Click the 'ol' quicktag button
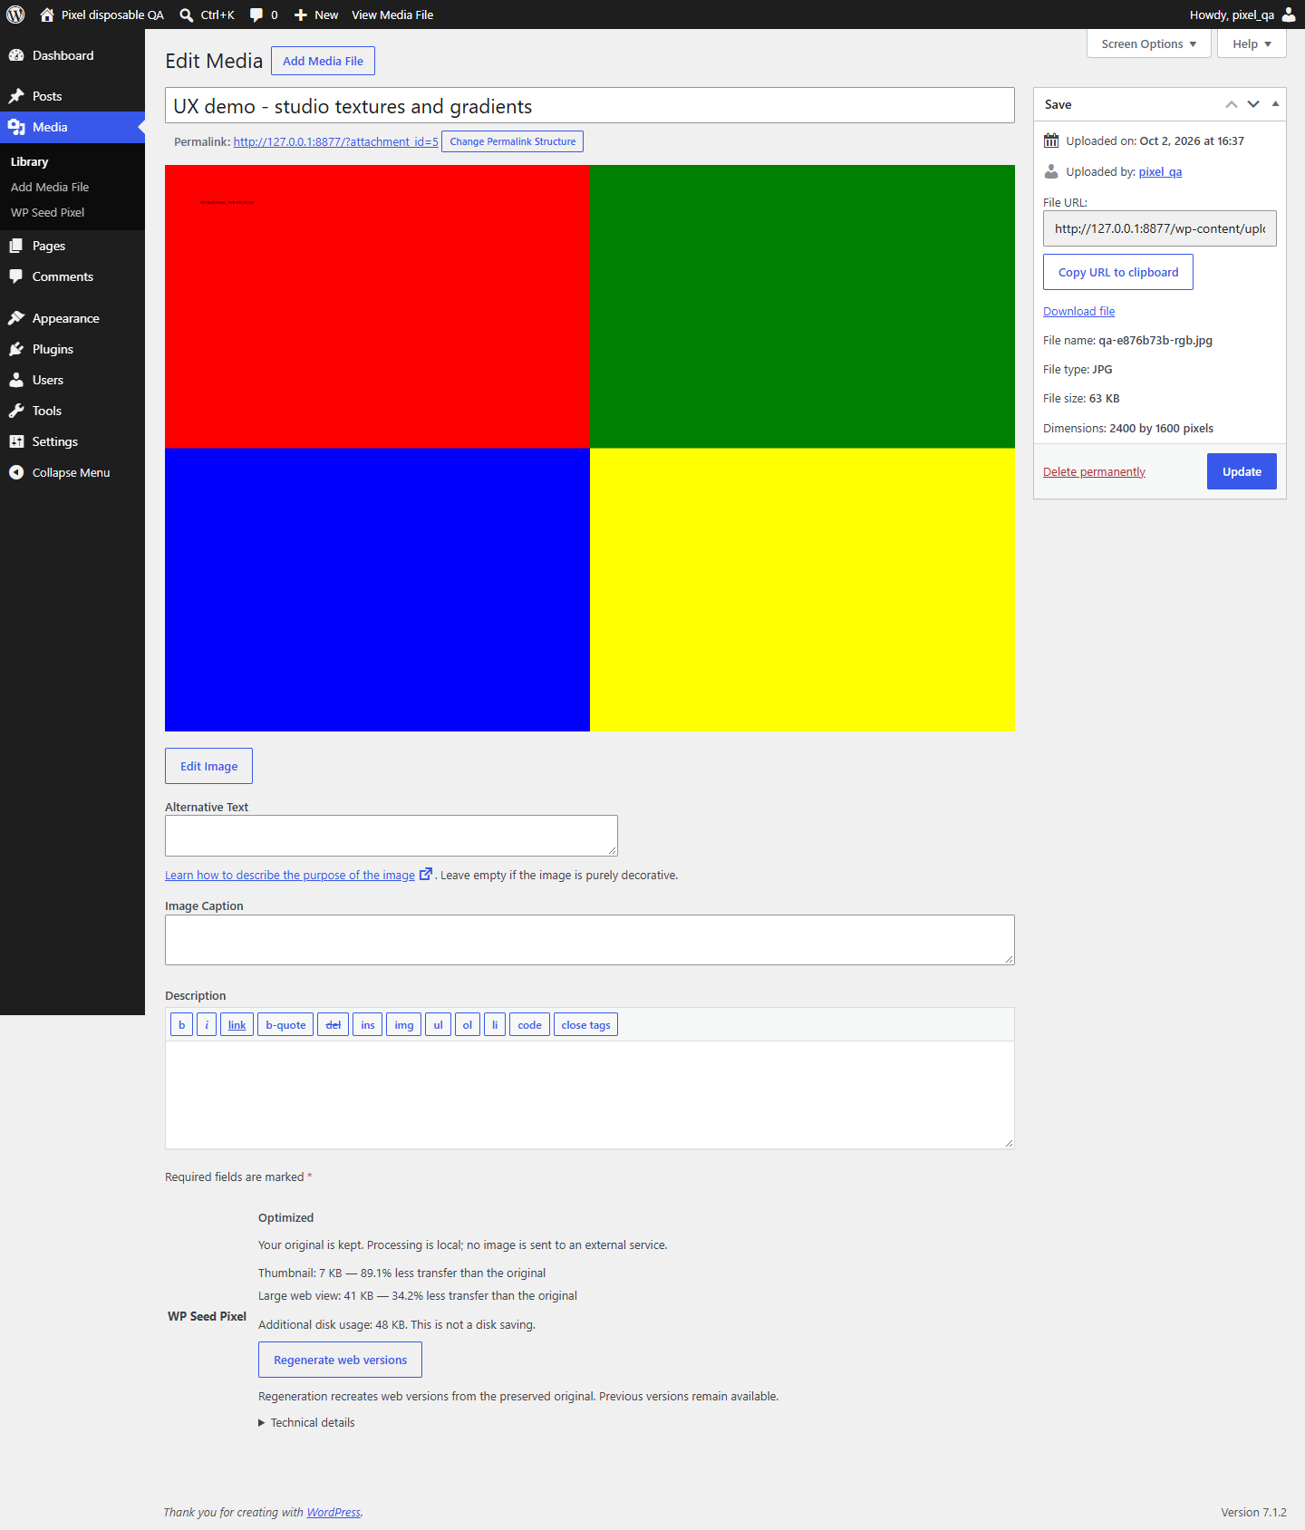Image resolution: width=1305 pixels, height=1530 pixels. (467, 1024)
